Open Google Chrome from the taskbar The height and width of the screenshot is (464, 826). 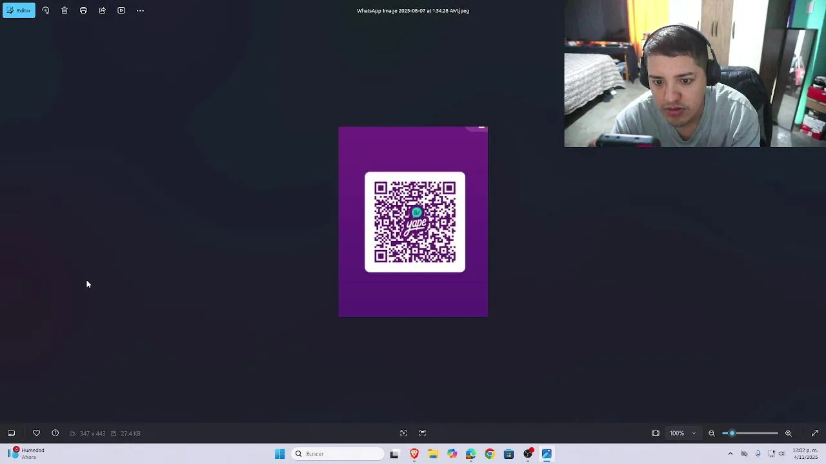490,454
